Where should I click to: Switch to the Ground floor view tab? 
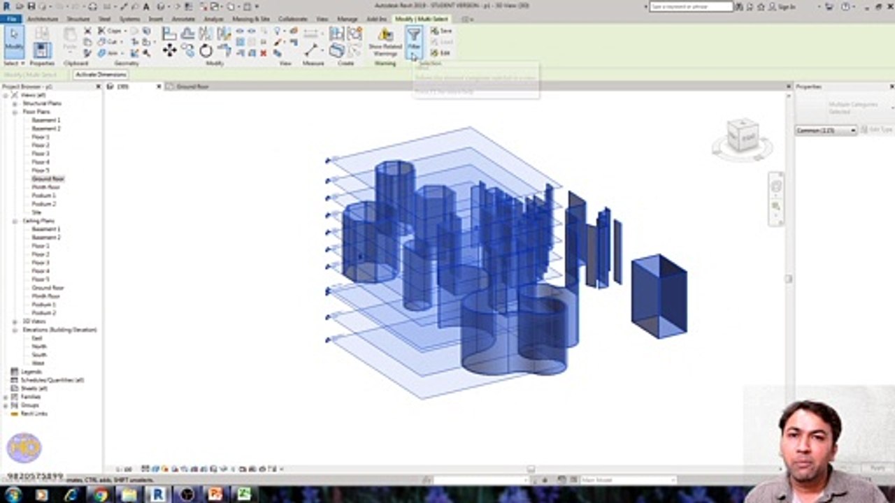pos(192,87)
